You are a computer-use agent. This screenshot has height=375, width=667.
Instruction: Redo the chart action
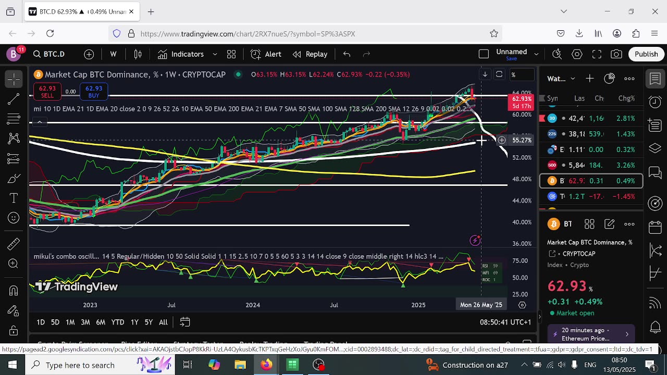(x=366, y=54)
